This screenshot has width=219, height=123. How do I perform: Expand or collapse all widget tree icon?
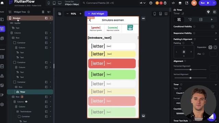[49, 12]
